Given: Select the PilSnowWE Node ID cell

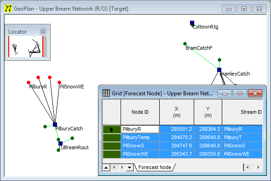Looking at the screenshot, I should tap(140, 154).
